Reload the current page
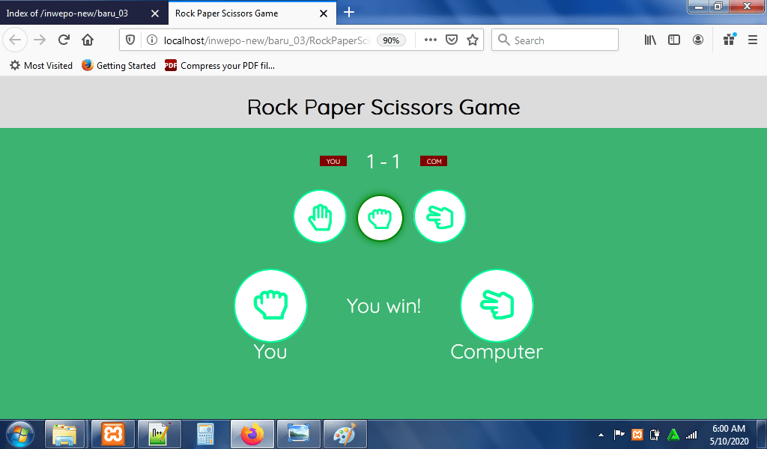This screenshot has height=449, width=767. [x=64, y=40]
